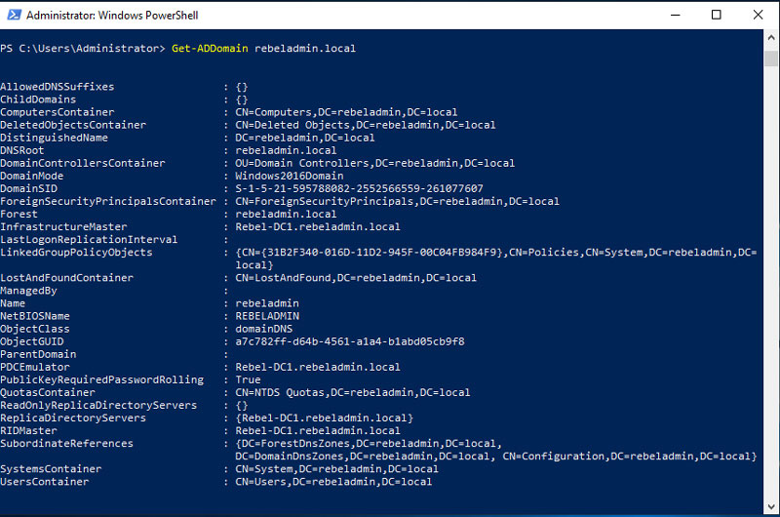Click the DomainSID label
This screenshot has height=517, width=780.
[28, 188]
